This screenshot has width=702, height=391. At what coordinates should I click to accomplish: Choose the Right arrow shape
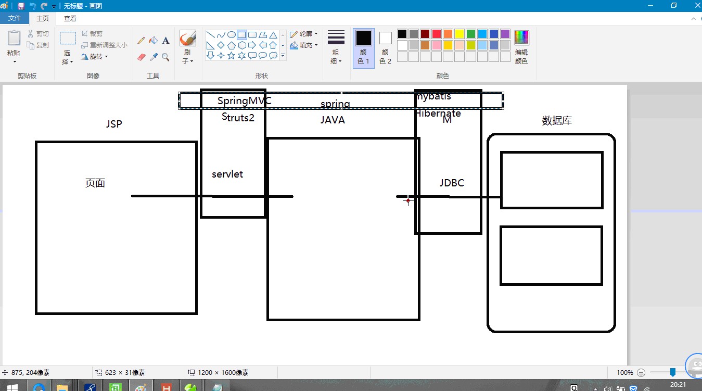coord(252,45)
